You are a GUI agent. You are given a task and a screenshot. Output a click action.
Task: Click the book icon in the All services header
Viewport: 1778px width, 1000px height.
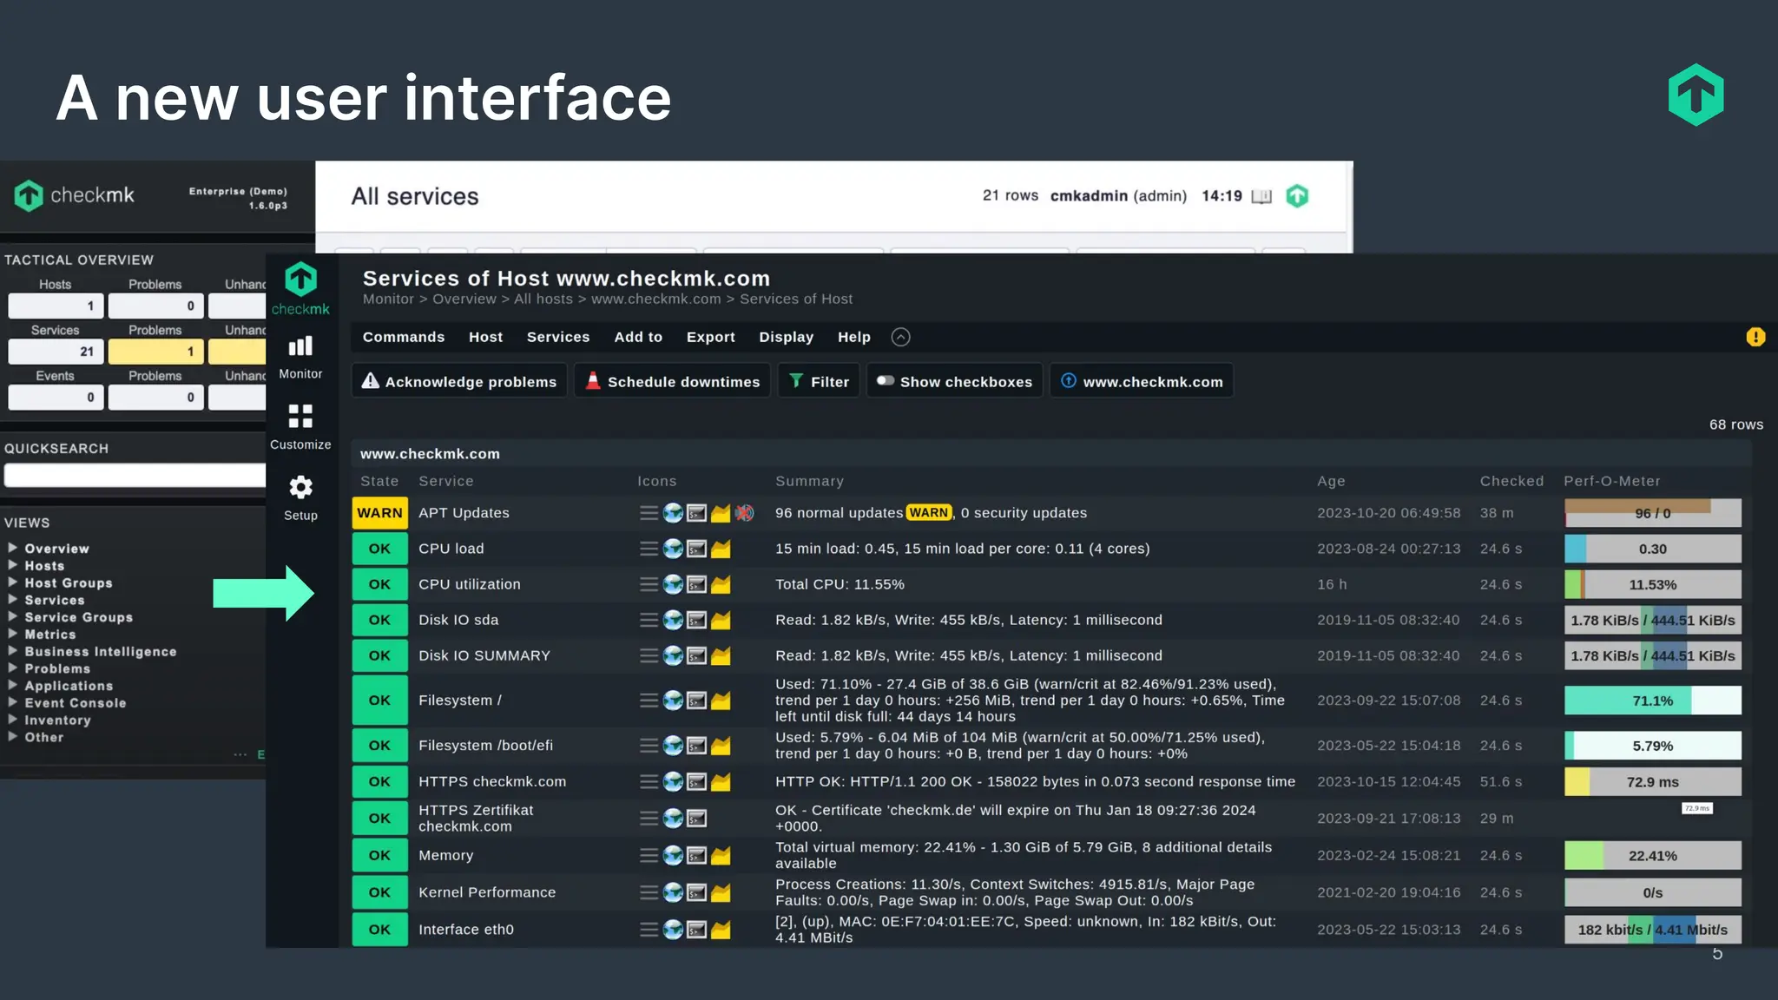[x=1261, y=196]
